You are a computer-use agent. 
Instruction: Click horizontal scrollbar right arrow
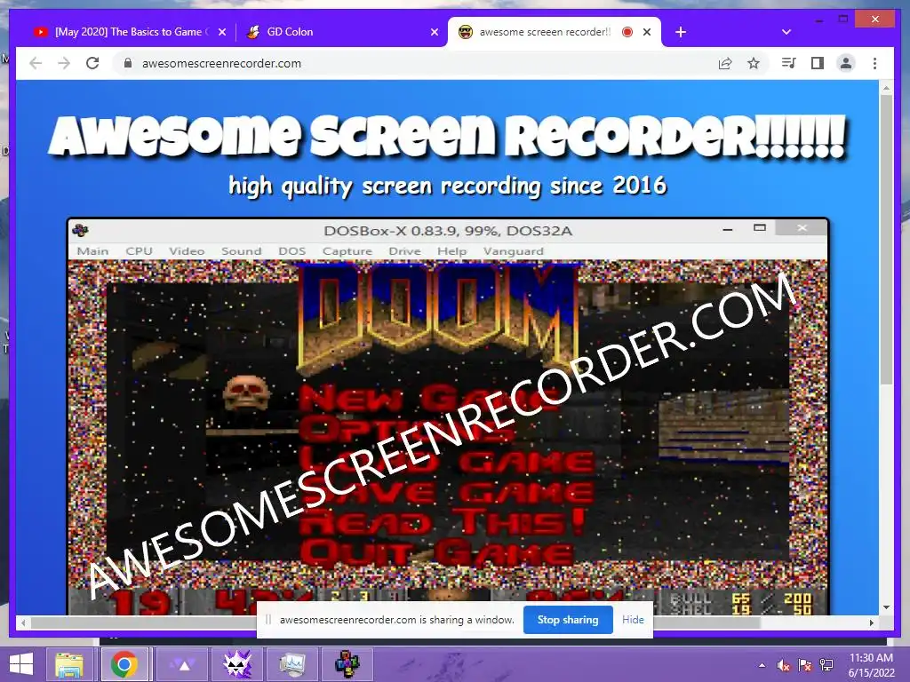871,623
